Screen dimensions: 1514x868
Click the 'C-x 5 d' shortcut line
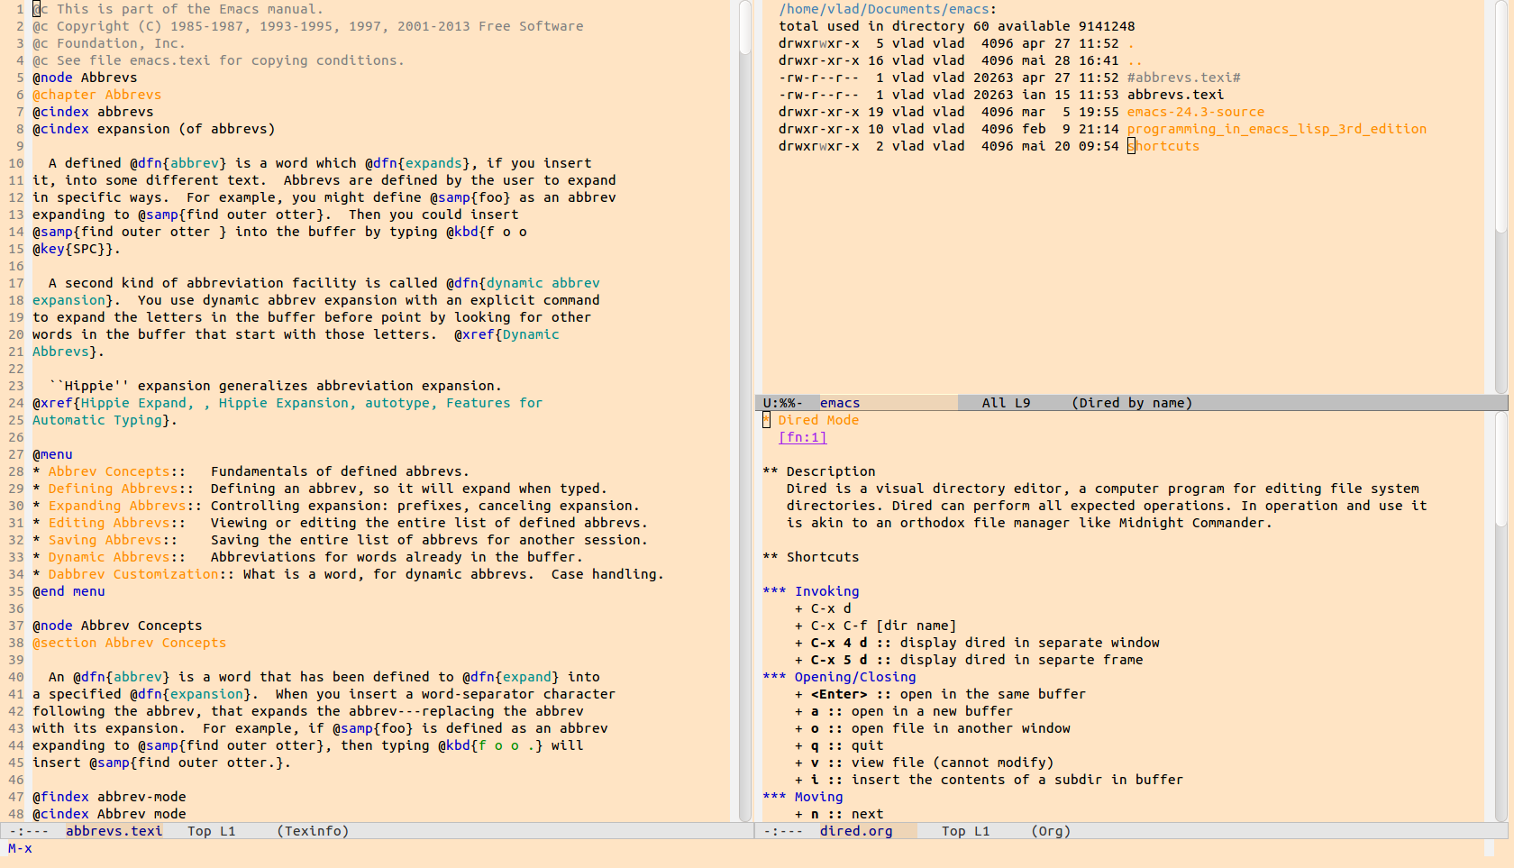click(x=969, y=660)
